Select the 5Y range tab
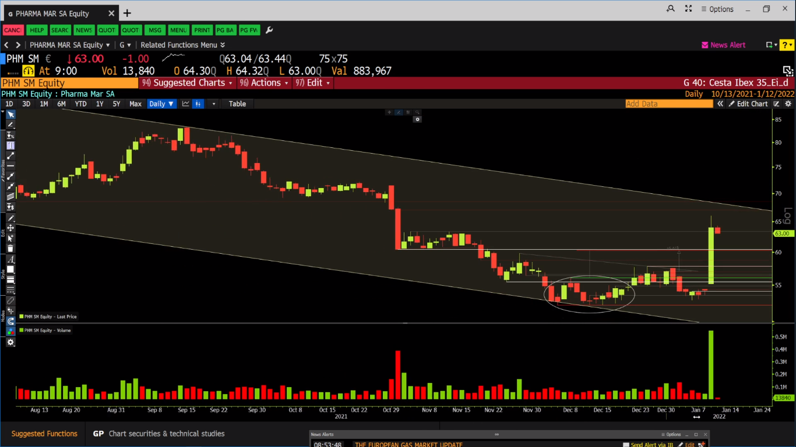The width and height of the screenshot is (796, 447). click(x=117, y=104)
